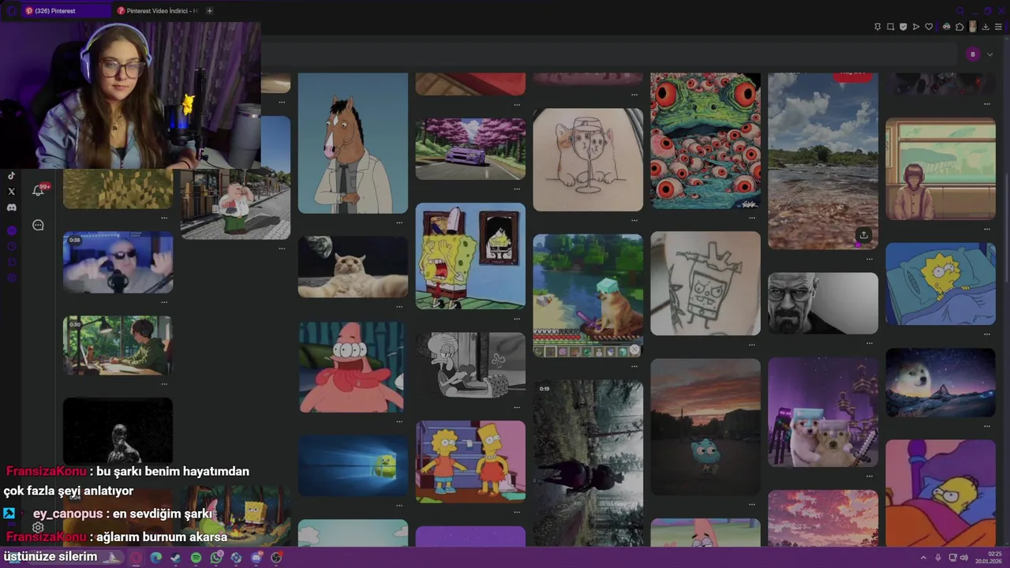The height and width of the screenshot is (568, 1010).
Task: Open the cat selfie with moon pin
Action: (x=353, y=267)
